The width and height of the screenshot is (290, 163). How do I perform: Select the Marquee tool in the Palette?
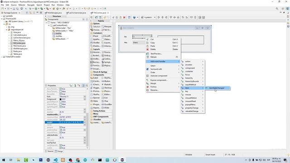106,27
